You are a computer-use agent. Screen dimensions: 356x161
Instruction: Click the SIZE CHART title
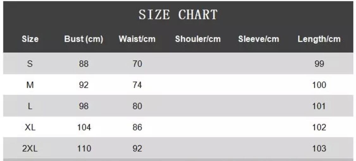(178, 15)
